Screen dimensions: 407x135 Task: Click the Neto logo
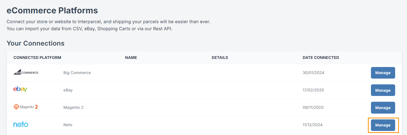(21, 124)
